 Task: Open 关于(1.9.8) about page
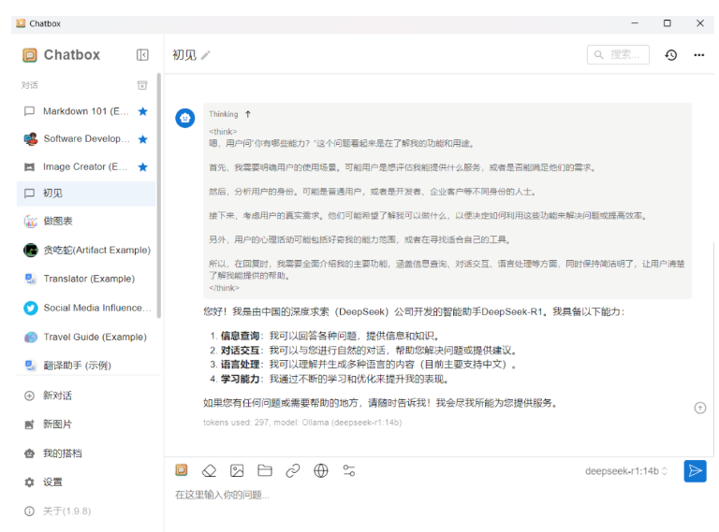pyautogui.click(x=86, y=510)
